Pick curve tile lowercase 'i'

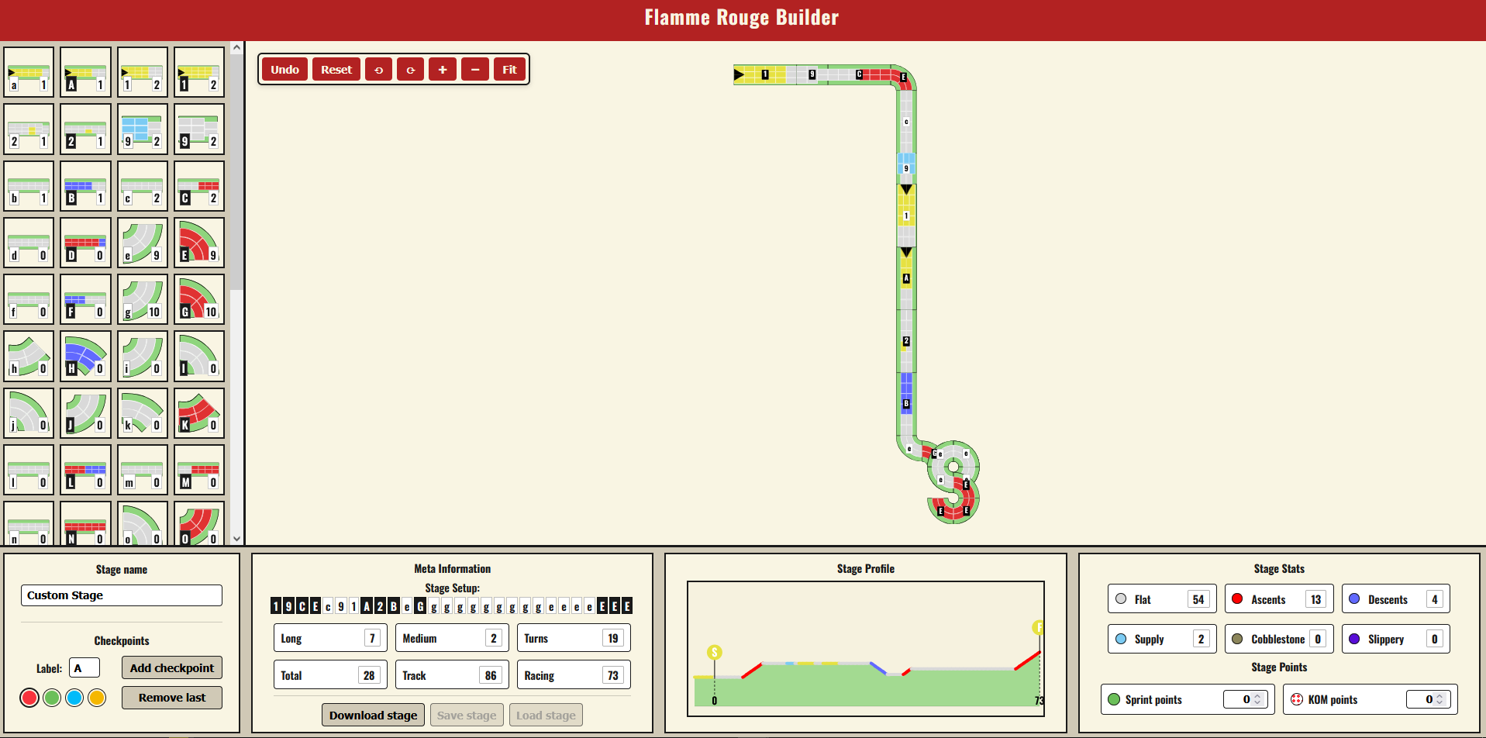click(x=142, y=356)
